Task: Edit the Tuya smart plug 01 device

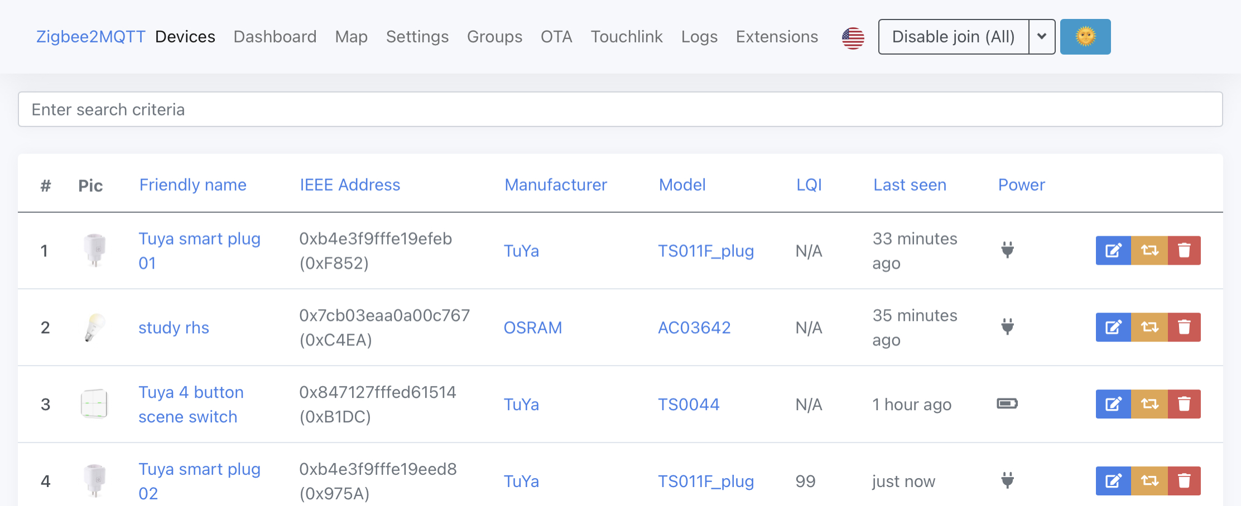Action: (x=1113, y=250)
